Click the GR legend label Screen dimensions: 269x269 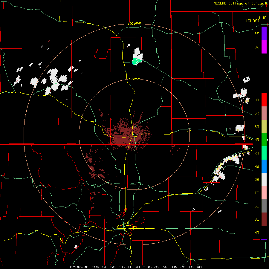tap(256, 113)
